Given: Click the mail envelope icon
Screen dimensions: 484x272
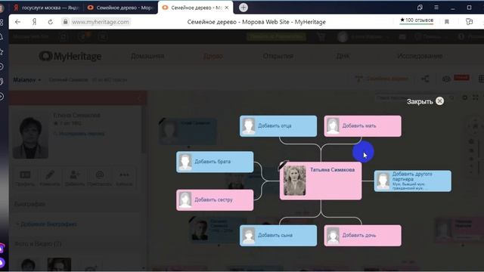Looking at the screenshot, I should click(402, 37).
